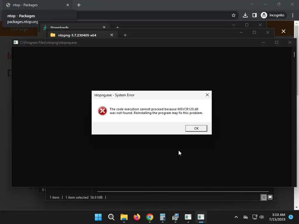Add new tab in Downloads Explorer window
The image size is (299, 224).
coord(117,27)
